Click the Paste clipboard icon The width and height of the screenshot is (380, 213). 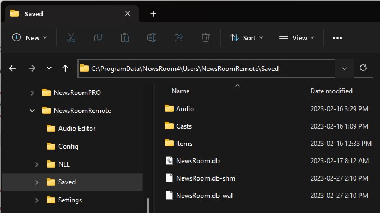pos(125,37)
